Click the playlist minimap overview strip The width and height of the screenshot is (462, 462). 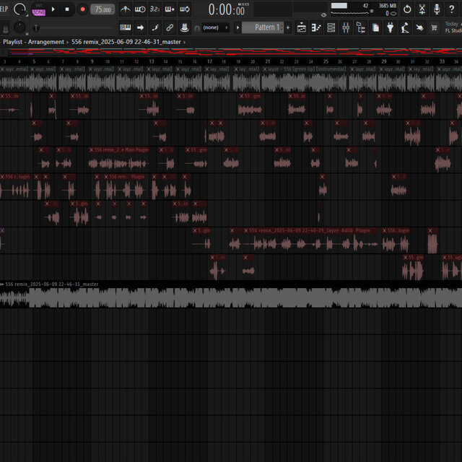tap(235, 52)
